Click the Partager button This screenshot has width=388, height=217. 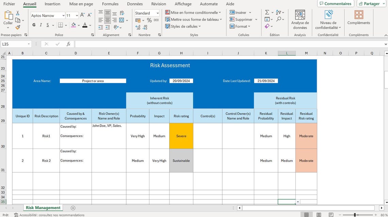point(371,3)
